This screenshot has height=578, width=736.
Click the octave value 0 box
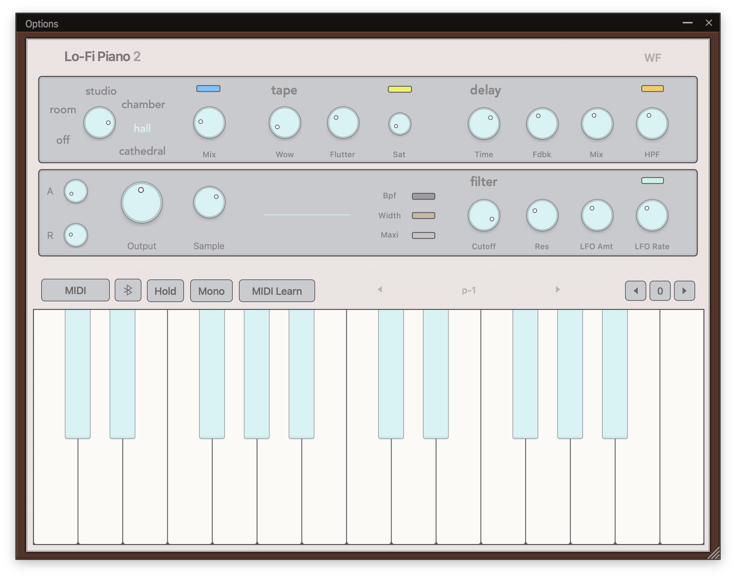(660, 291)
